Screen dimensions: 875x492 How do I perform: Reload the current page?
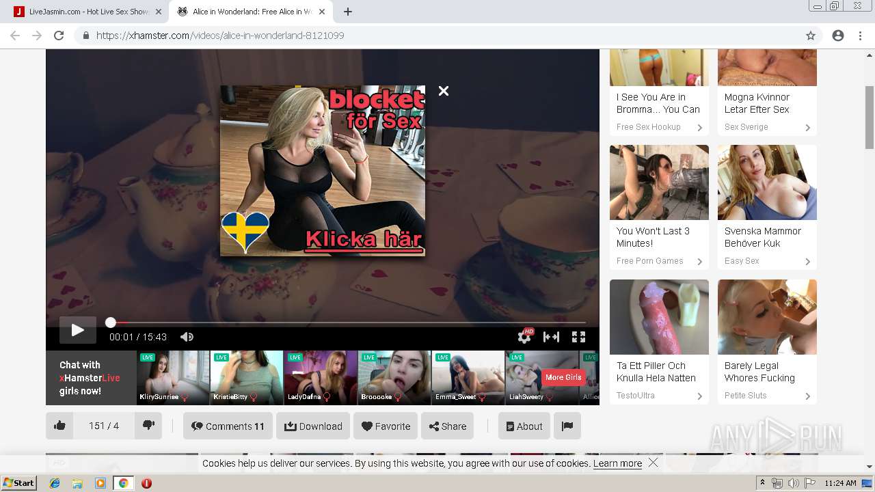click(59, 36)
